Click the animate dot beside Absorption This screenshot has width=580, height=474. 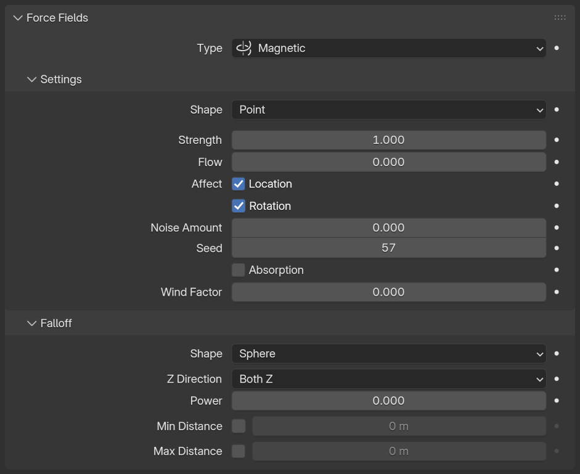point(557,270)
